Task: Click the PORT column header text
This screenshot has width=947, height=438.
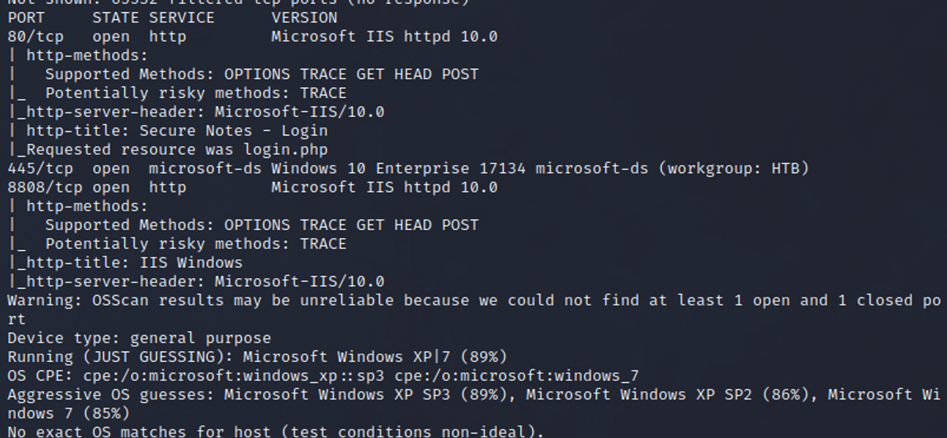Action: (x=26, y=18)
